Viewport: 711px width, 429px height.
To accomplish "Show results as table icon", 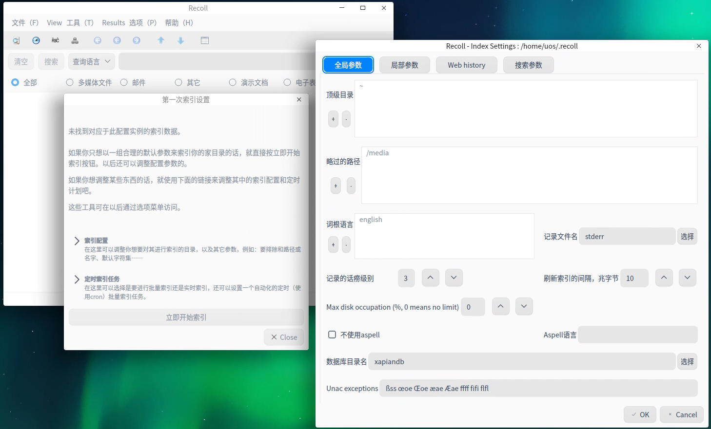I will click(205, 40).
